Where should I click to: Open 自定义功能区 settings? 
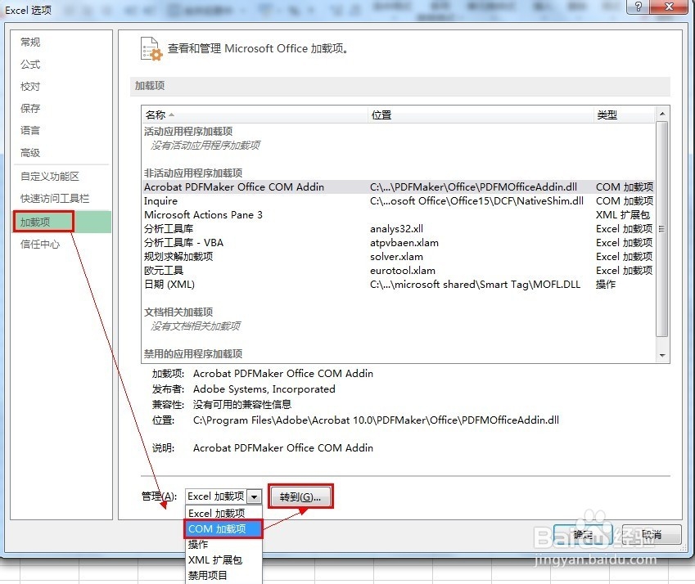coord(50,176)
